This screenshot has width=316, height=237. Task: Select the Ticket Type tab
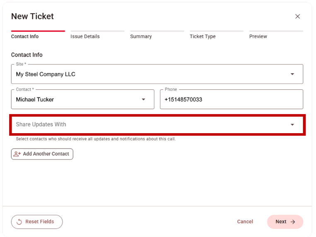pos(203,36)
